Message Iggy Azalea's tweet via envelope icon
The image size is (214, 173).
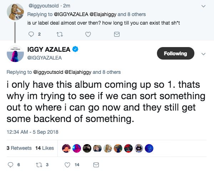pos(96,165)
